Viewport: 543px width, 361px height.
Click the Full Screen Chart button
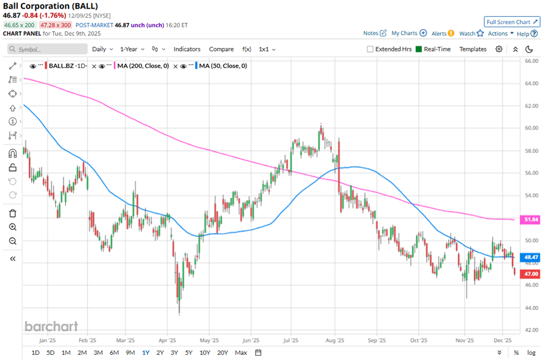pos(512,22)
